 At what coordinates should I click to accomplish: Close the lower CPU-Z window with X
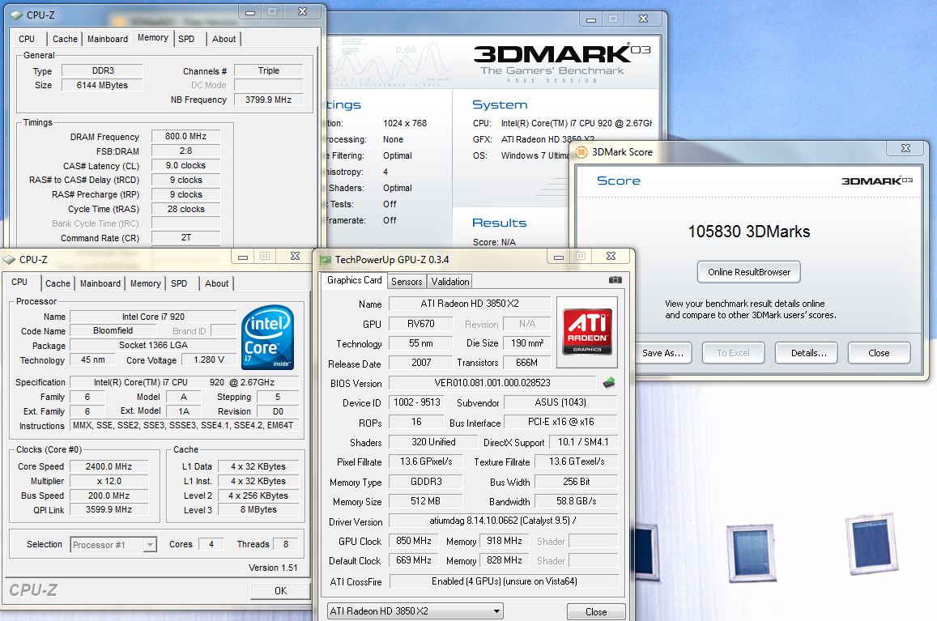click(296, 257)
